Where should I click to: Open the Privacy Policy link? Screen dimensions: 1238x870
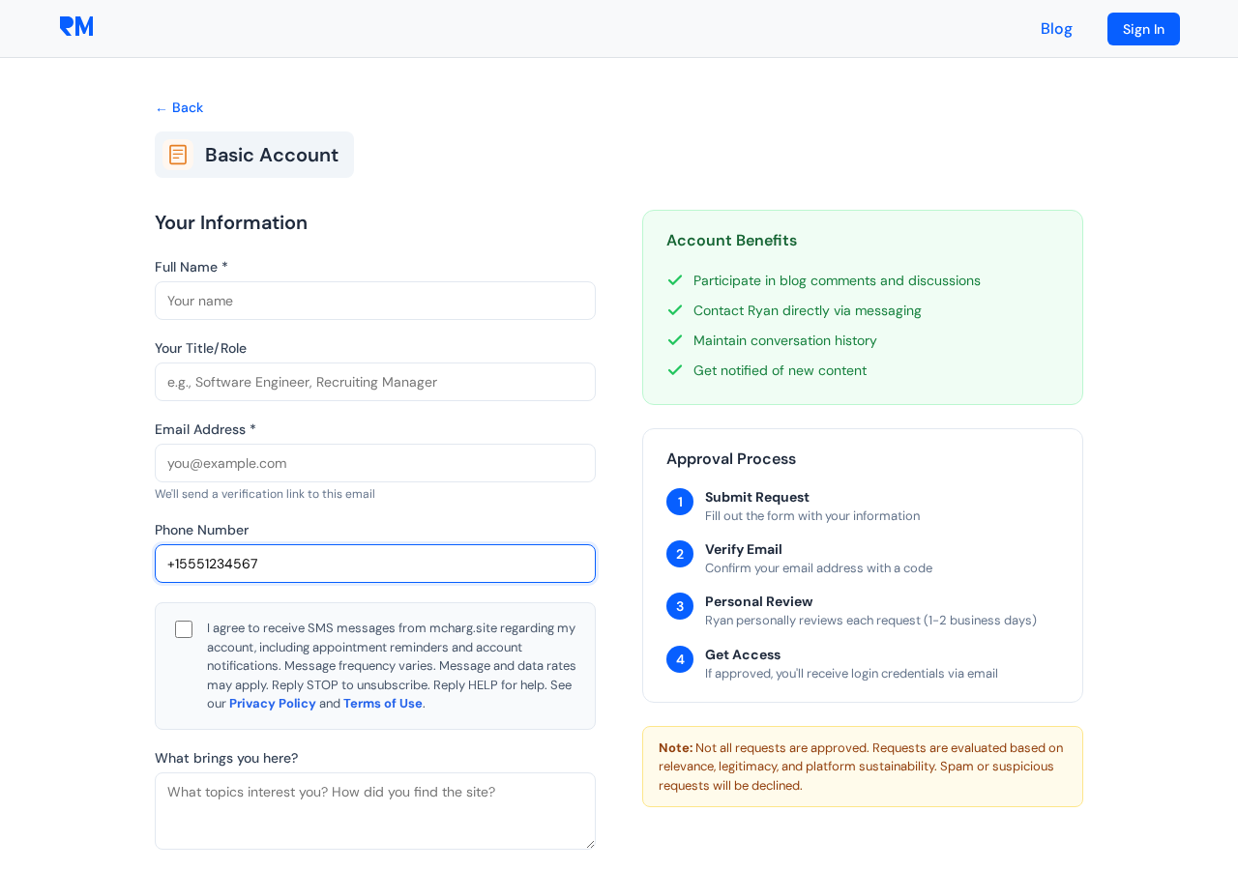click(273, 704)
